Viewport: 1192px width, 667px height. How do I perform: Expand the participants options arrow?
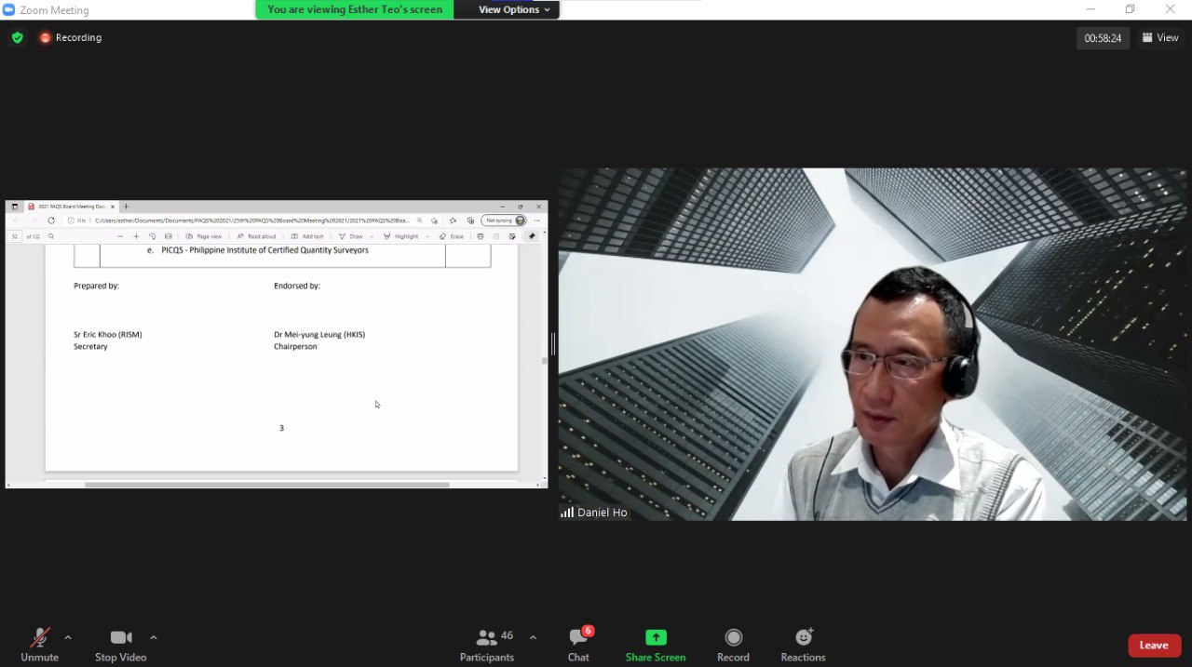pyautogui.click(x=533, y=637)
